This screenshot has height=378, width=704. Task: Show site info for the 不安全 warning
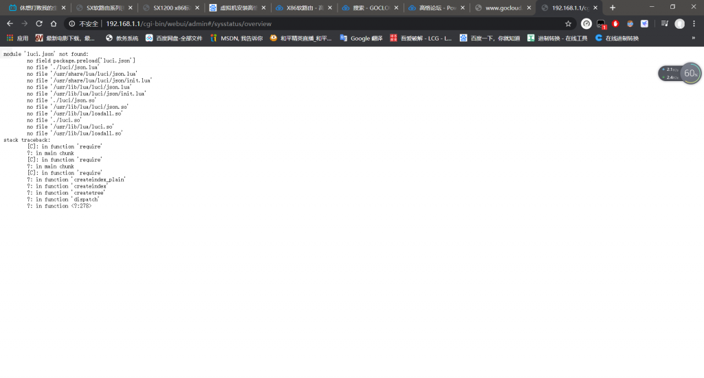83,24
